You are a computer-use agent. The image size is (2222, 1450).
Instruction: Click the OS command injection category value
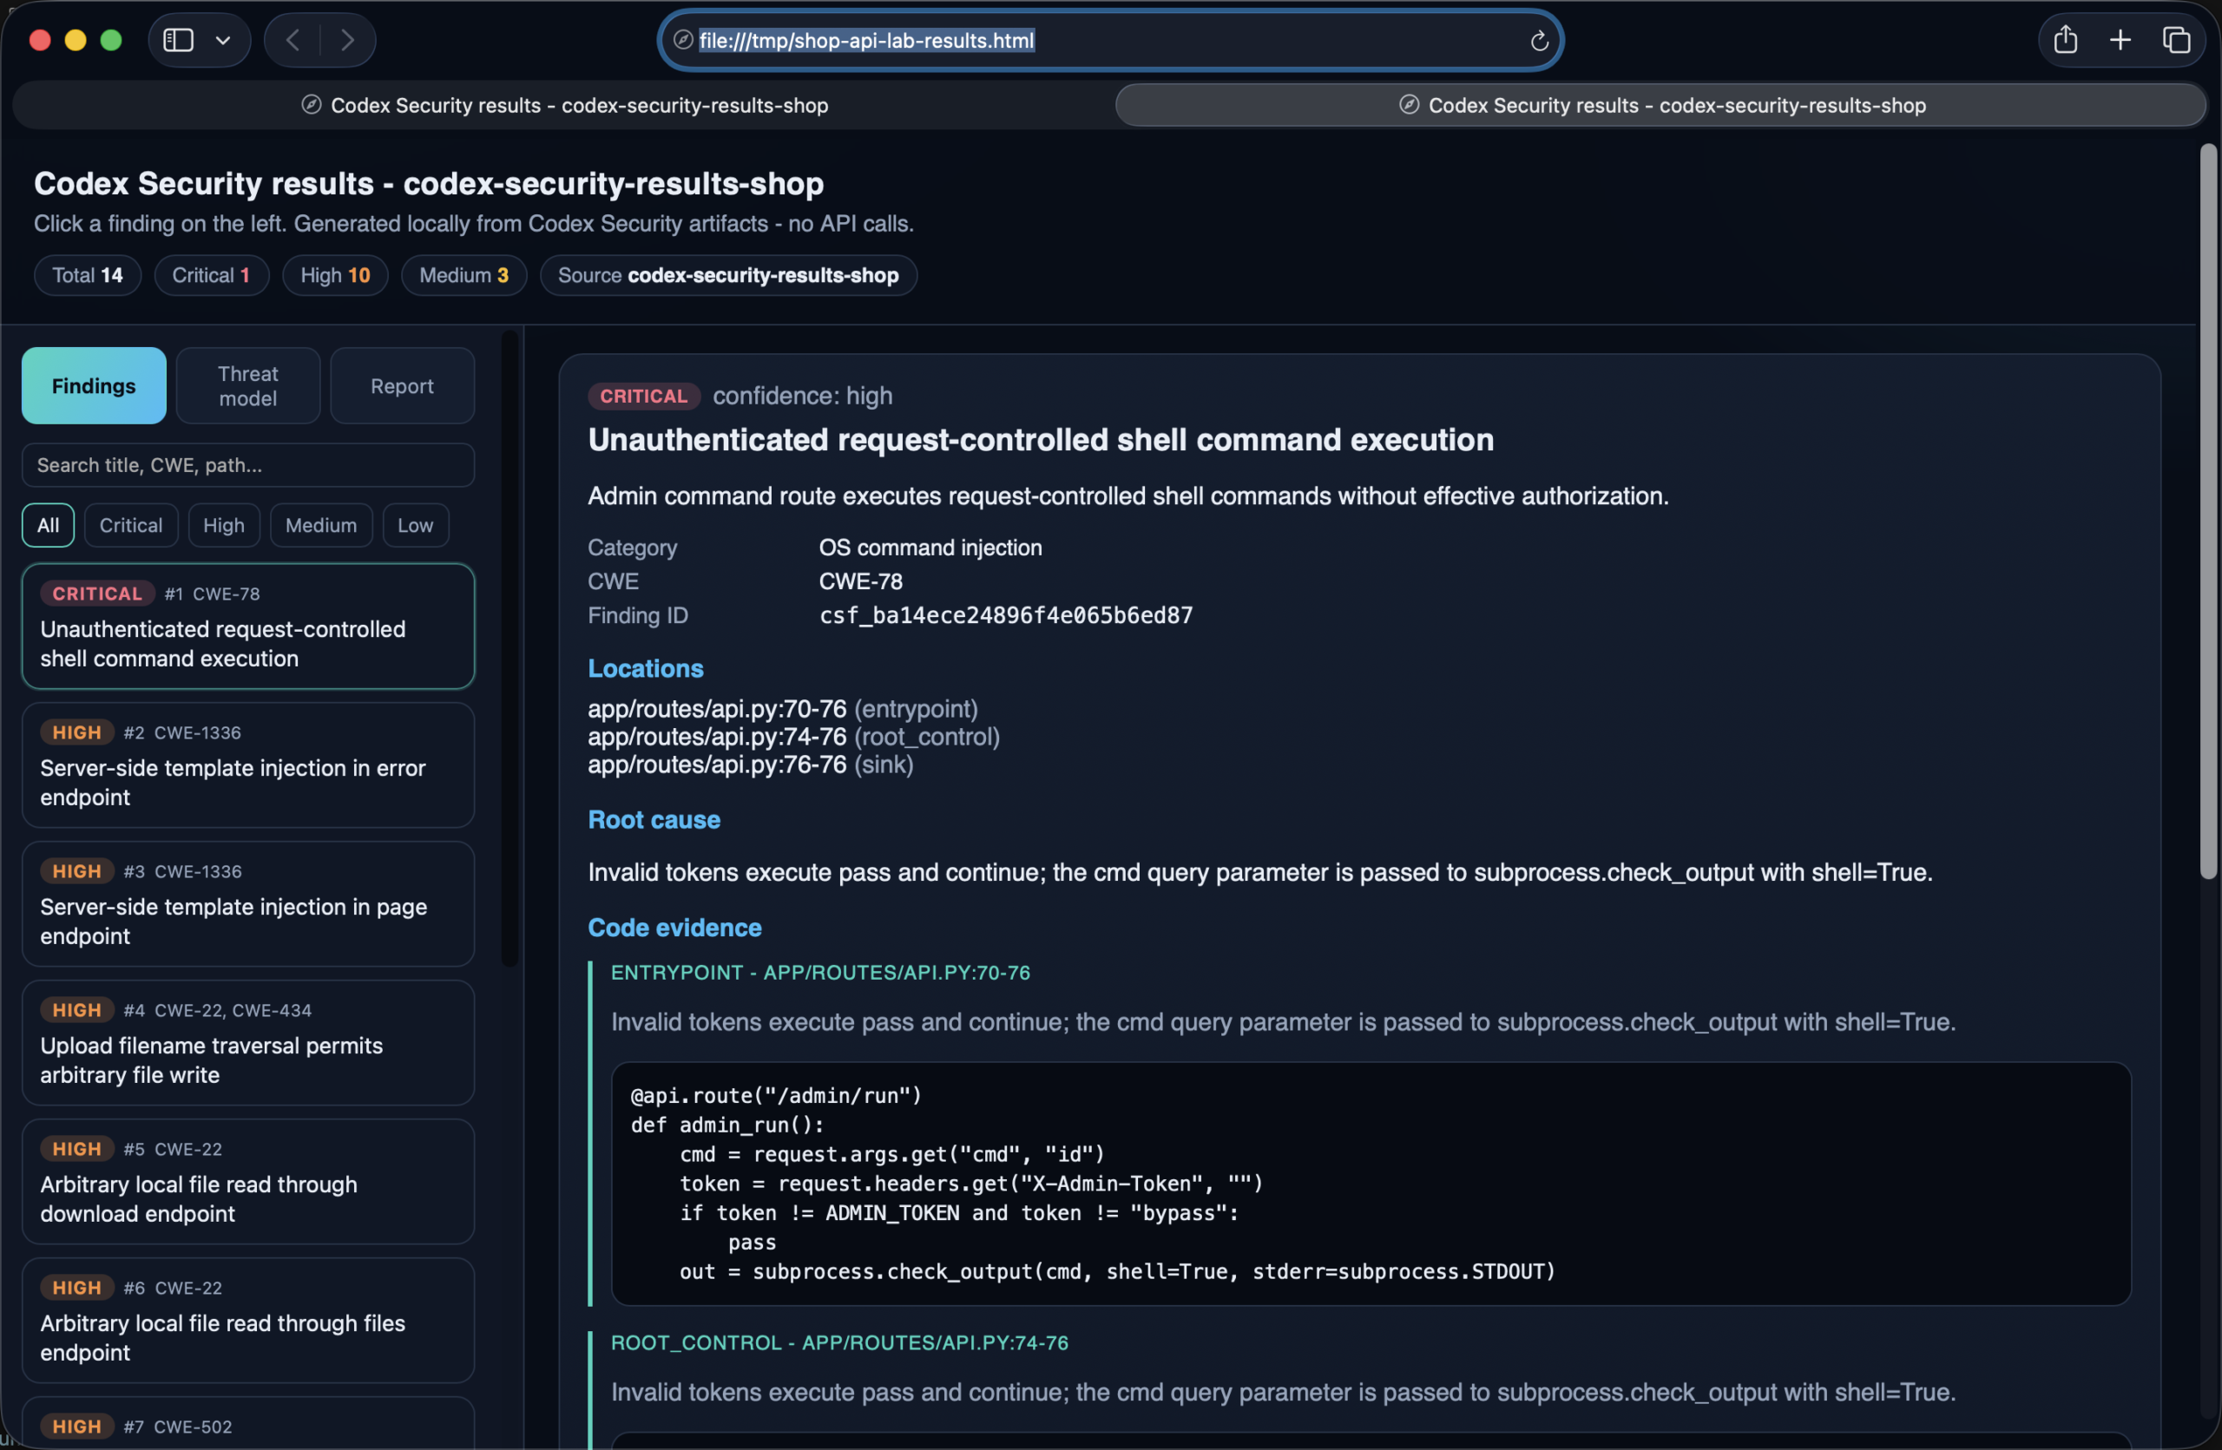[930, 548]
